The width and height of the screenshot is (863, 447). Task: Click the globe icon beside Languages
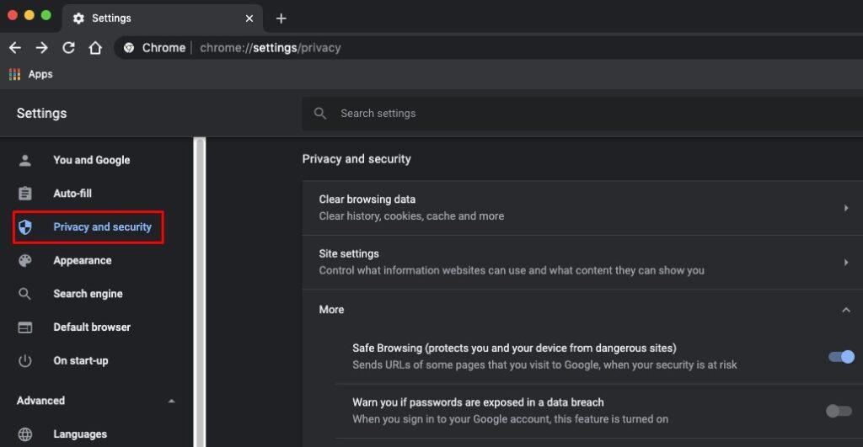(x=24, y=434)
